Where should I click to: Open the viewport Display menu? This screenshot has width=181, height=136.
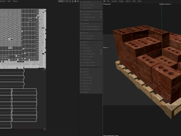coord(121,1)
